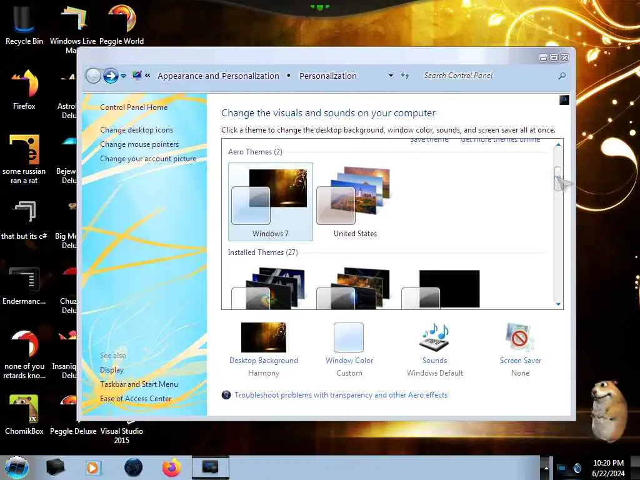The height and width of the screenshot is (480, 640).
Task: Click the search magnifier icon
Action: coord(562,76)
